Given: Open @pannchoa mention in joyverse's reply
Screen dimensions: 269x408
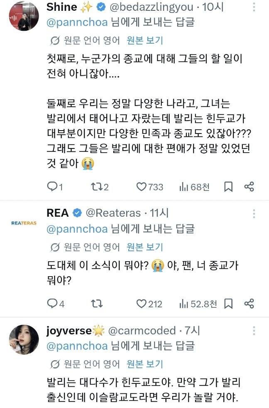Looking at the screenshot, I should 77,346.
